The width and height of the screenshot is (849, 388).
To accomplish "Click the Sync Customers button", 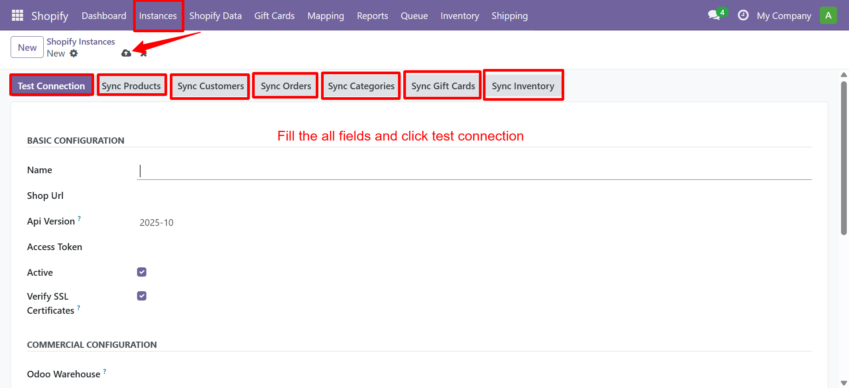I will tap(211, 86).
